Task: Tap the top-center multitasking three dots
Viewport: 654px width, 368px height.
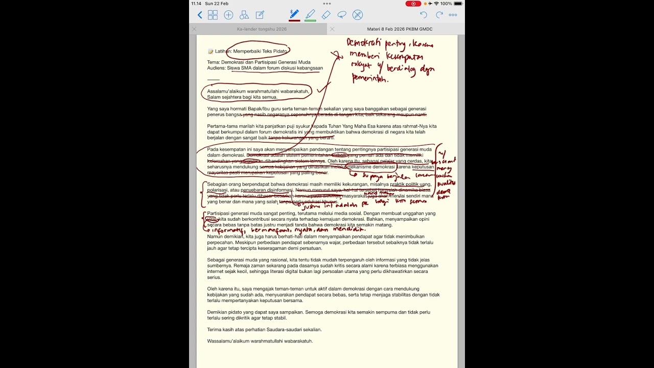Action: 327,3
